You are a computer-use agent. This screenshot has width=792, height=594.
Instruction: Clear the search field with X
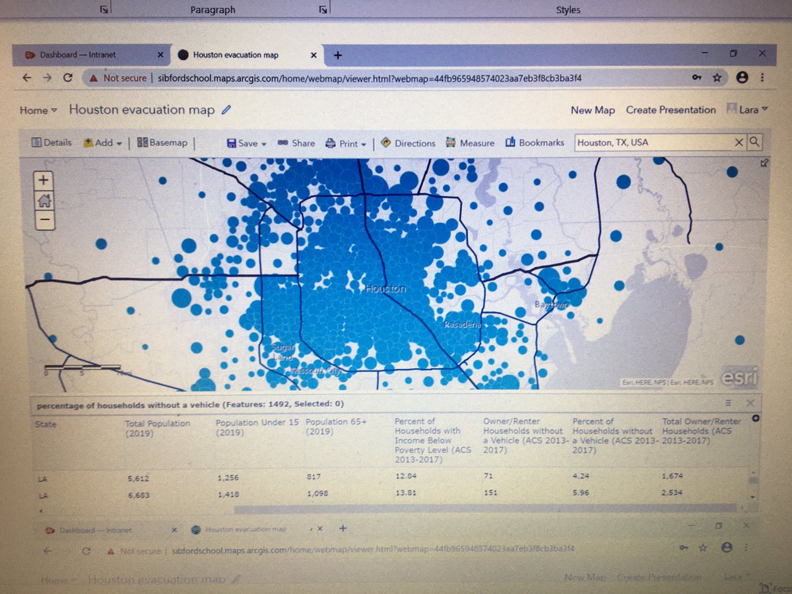pos(739,143)
